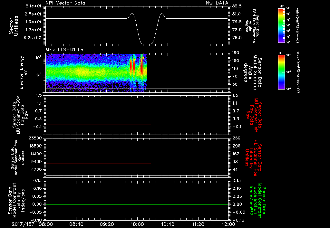This screenshot has height=228, width=330.
Task: Click the red line in MU Scanner +30V panel
Action: [x=98, y=125]
